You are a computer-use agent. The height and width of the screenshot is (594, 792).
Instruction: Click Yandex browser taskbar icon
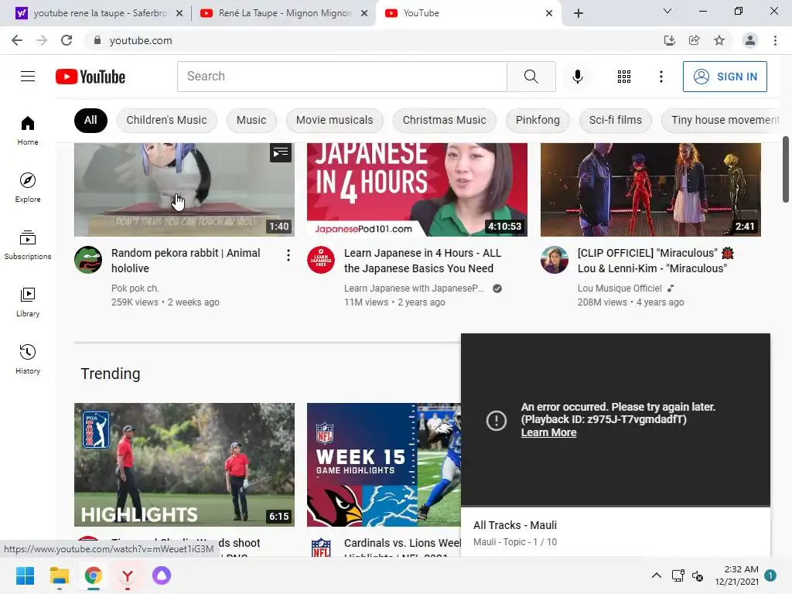(x=128, y=575)
